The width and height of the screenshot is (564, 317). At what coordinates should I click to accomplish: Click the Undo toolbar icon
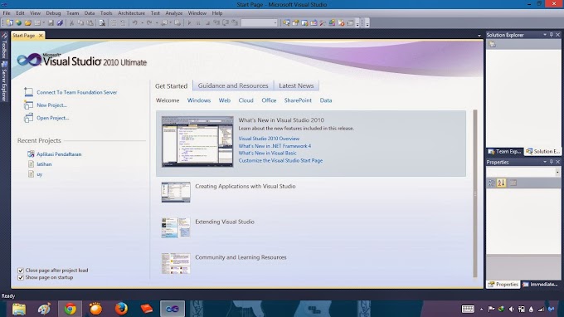coord(135,22)
